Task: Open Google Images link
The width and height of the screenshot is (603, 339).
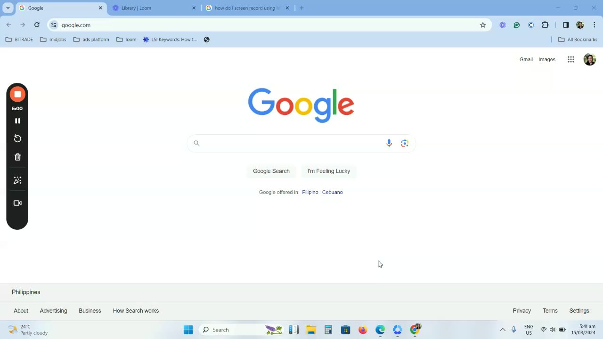Action: coord(547,59)
